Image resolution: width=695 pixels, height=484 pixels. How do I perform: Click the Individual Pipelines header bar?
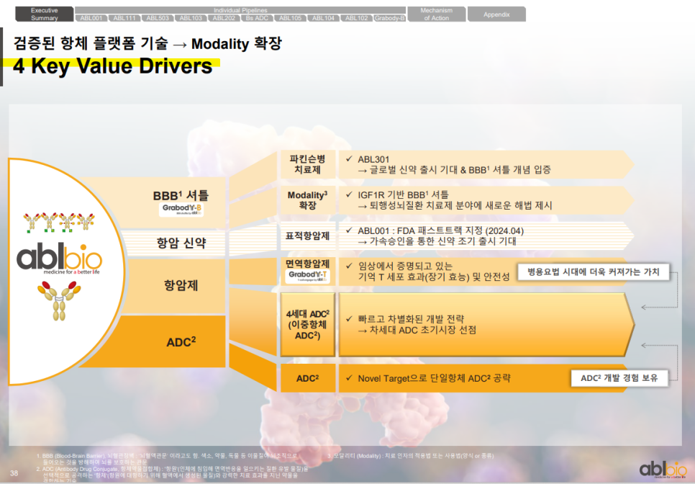(x=240, y=10)
